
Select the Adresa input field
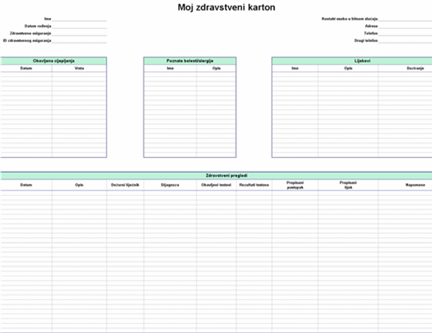(x=404, y=26)
